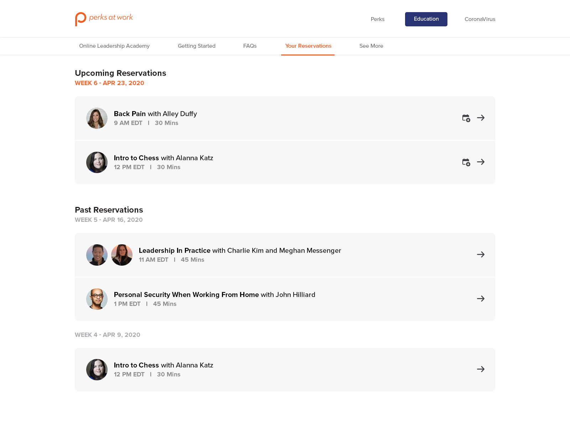The image size is (570, 443).
Task: Add Back Pain session to calendar
Action: (466, 118)
